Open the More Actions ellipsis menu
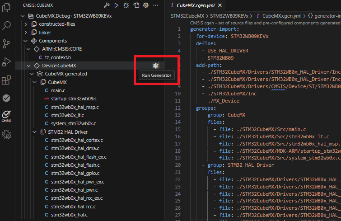The height and width of the screenshot is (221, 341). 156,5
